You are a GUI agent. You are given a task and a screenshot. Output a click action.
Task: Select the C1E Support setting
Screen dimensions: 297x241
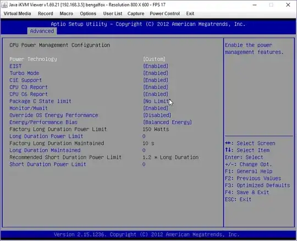coord(25,80)
